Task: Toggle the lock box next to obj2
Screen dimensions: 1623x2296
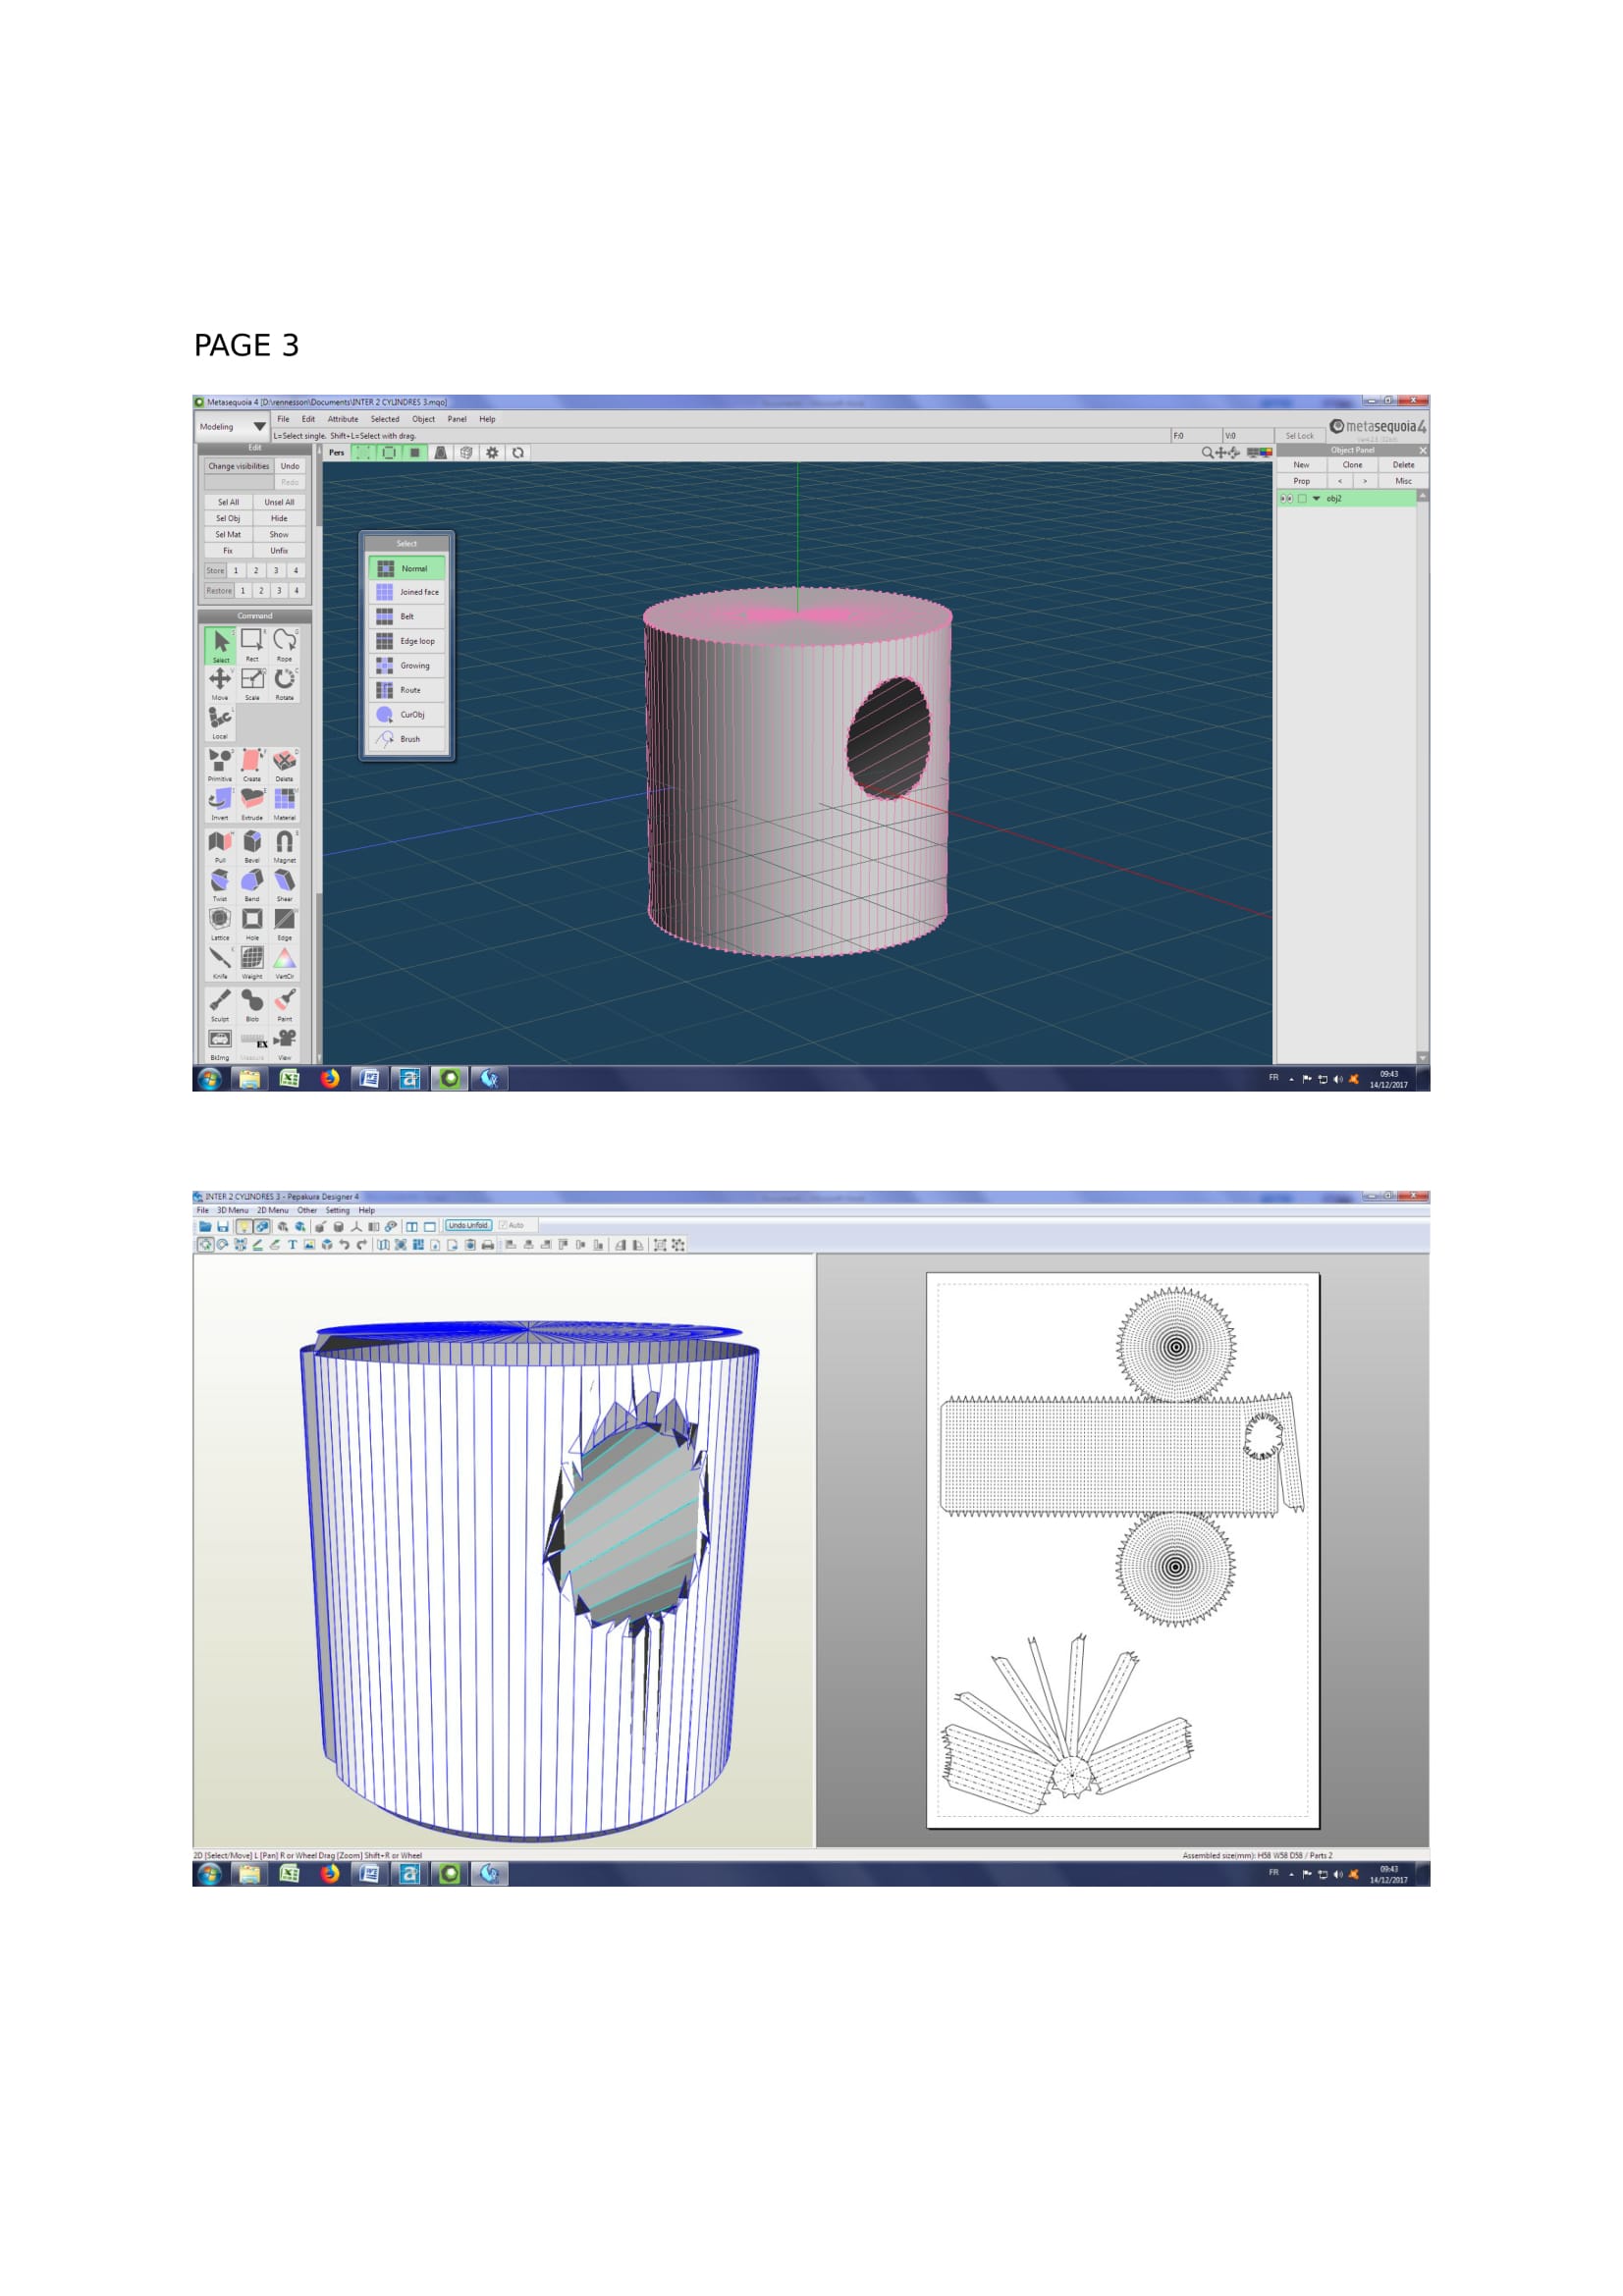Action: click(x=1302, y=498)
